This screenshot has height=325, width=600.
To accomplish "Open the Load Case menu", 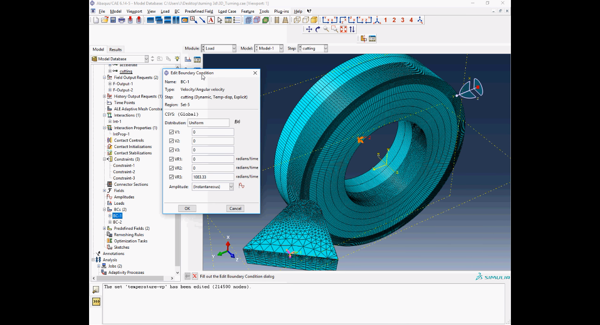I will coord(227,11).
